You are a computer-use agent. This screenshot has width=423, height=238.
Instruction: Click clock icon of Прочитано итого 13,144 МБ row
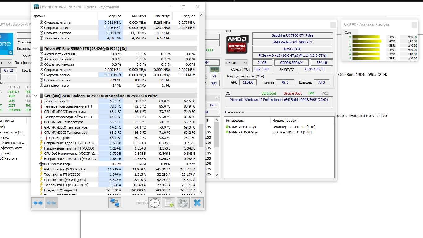pyautogui.click(x=41, y=33)
